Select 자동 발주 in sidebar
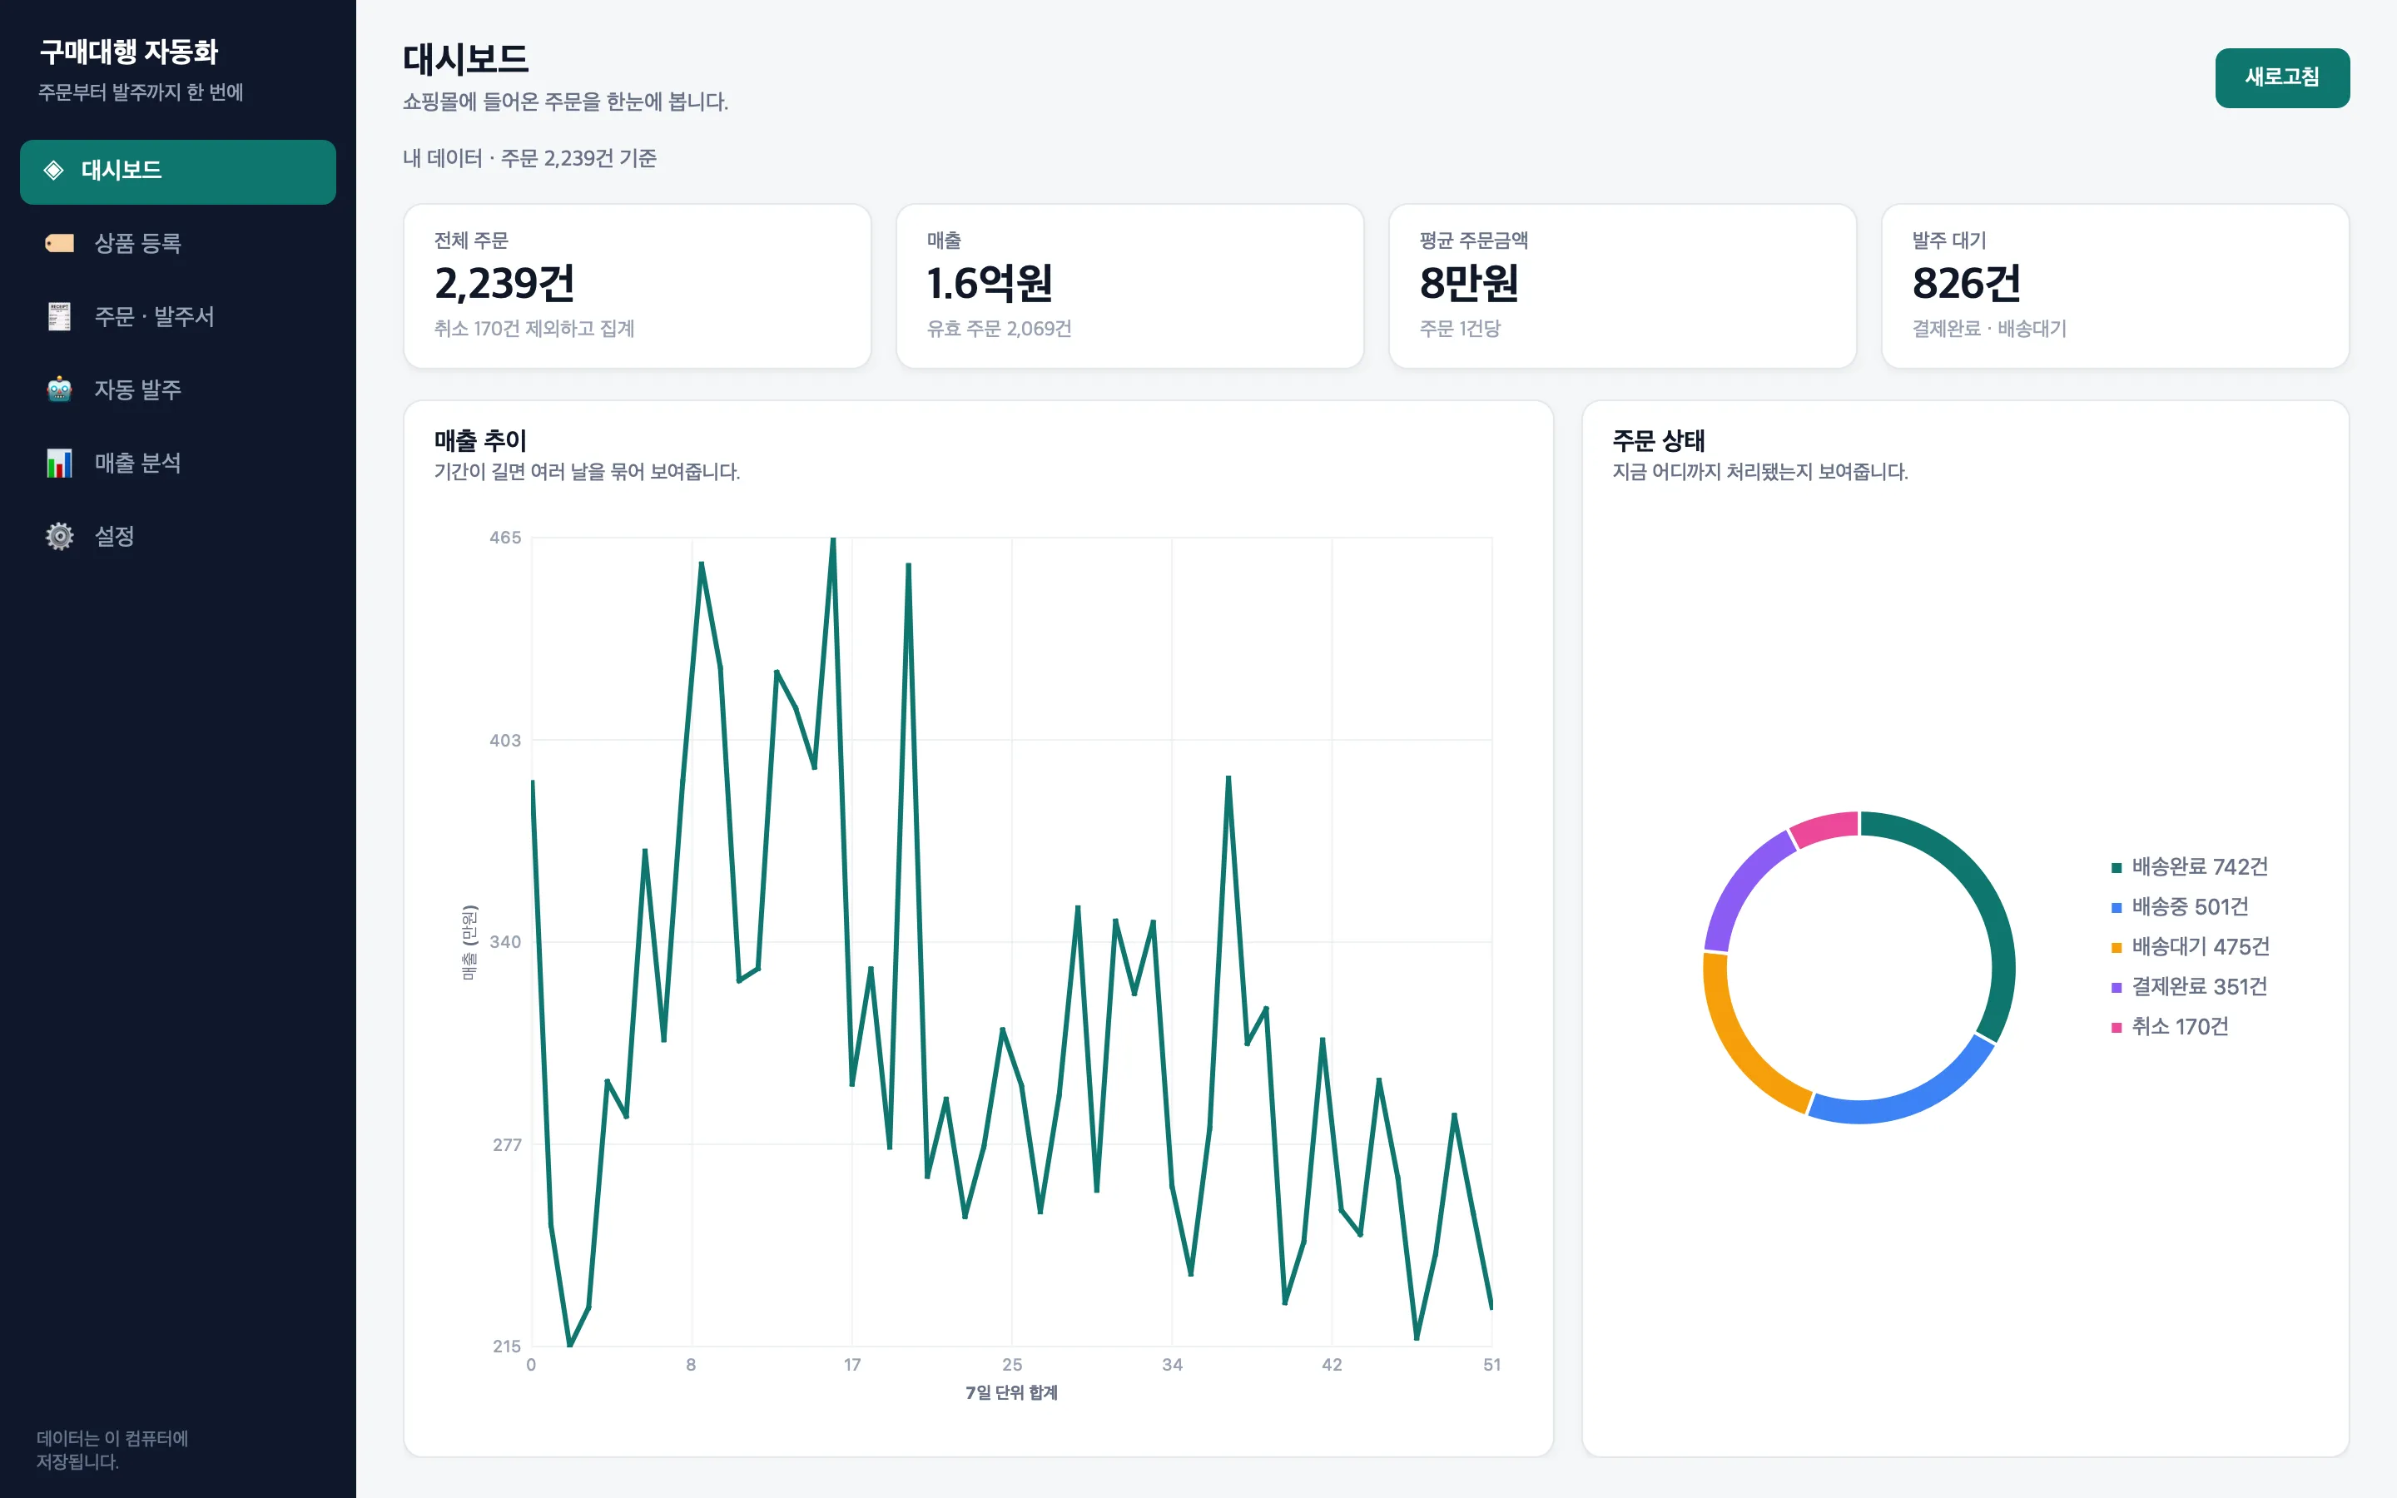2397x1498 pixels. [x=178, y=390]
